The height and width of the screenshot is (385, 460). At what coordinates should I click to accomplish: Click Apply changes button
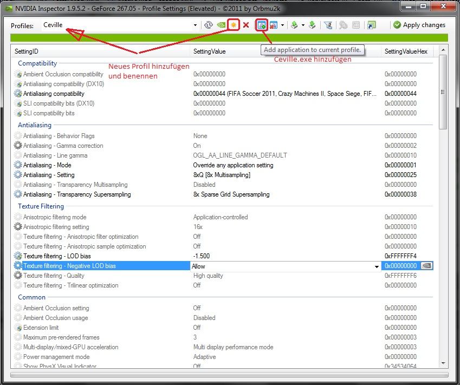click(x=419, y=25)
